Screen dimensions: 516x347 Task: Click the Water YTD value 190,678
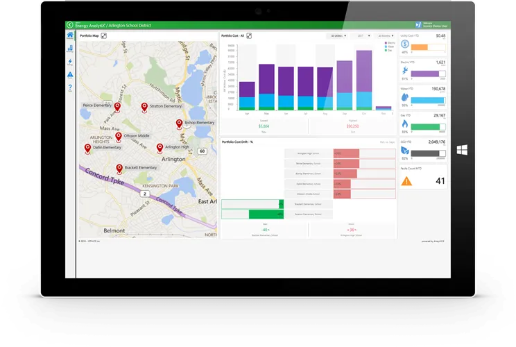438,89
